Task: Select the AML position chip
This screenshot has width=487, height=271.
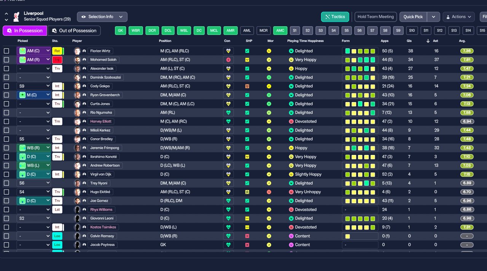Action: (247, 30)
